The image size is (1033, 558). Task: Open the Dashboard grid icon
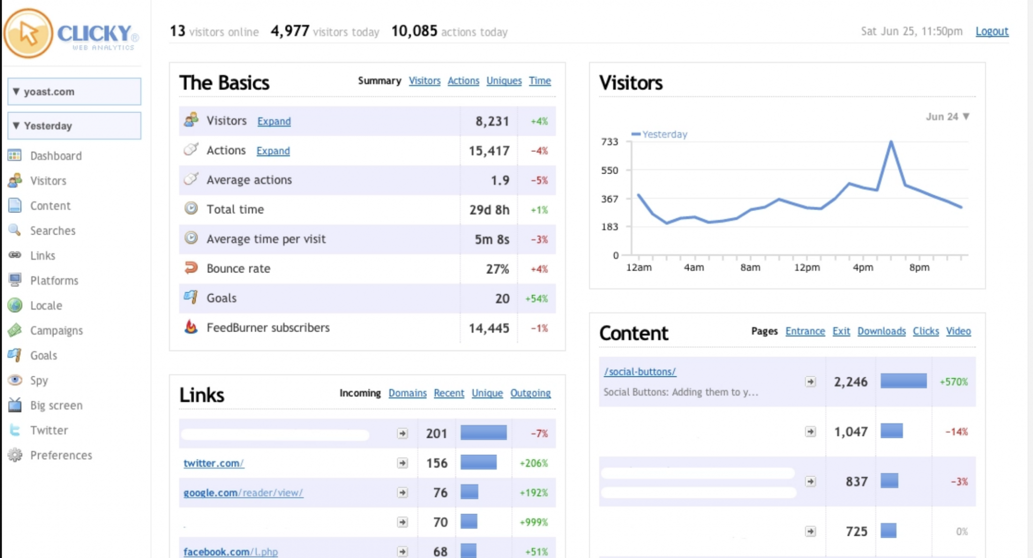click(x=14, y=155)
